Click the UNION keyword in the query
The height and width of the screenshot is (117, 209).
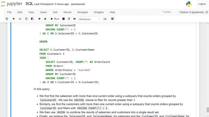[x=43, y=42]
